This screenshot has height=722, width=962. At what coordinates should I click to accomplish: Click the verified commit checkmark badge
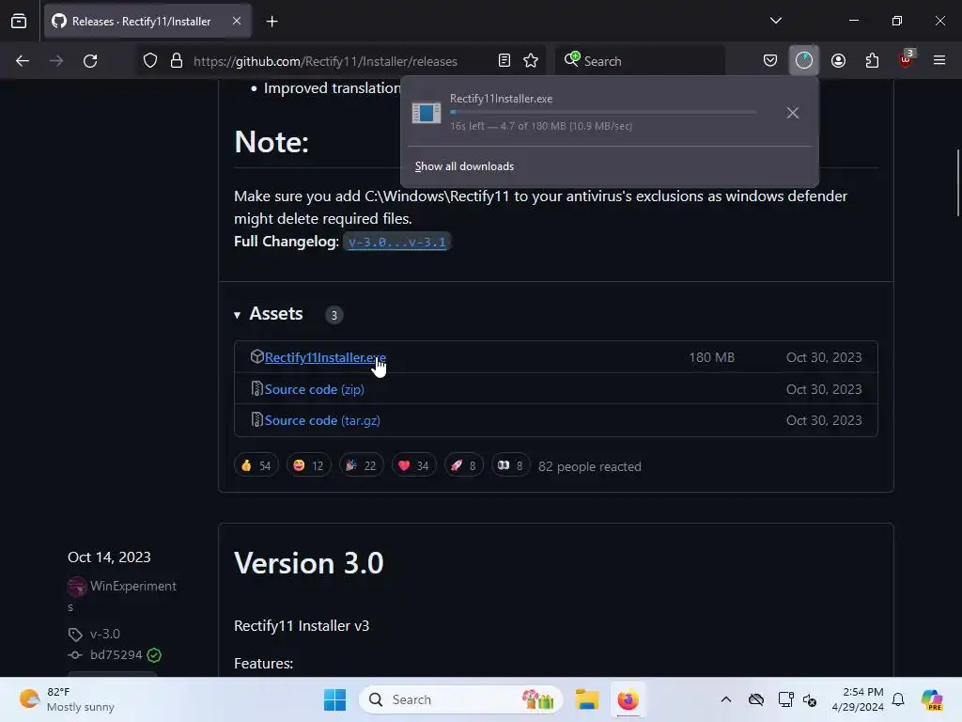(155, 655)
